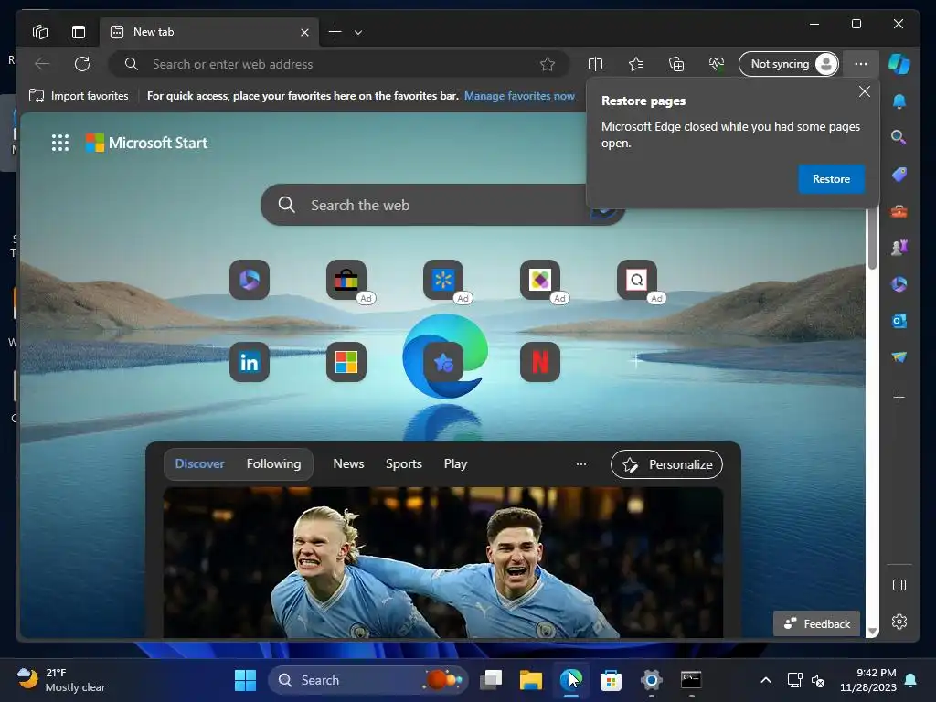The height and width of the screenshot is (702, 936).
Task: Open the weather widget showing 21°F
Action: click(x=61, y=680)
